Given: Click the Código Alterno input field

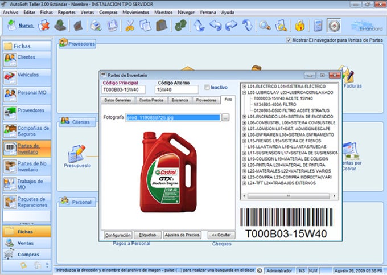Looking at the screenshot, I should (x=176, y=89).
